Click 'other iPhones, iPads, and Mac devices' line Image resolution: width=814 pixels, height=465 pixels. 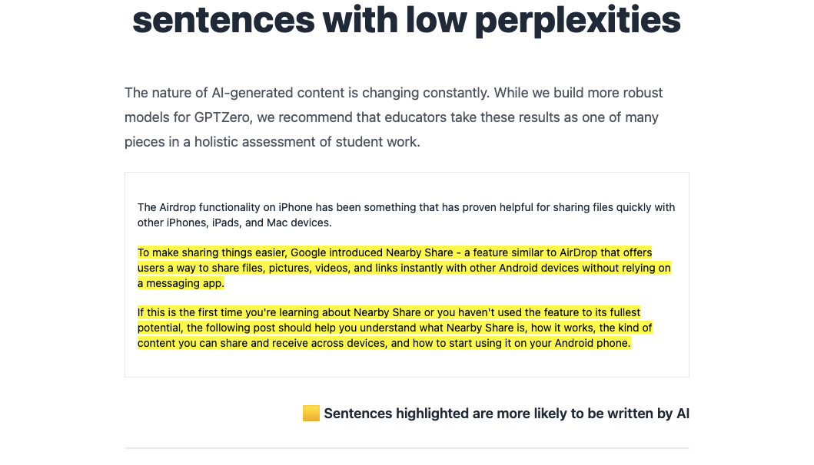[x=234, y=223]
